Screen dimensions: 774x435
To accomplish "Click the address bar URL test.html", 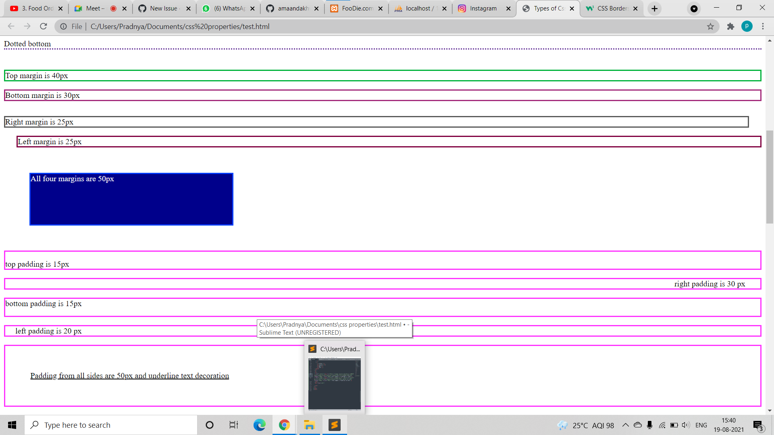I will 180,27.
